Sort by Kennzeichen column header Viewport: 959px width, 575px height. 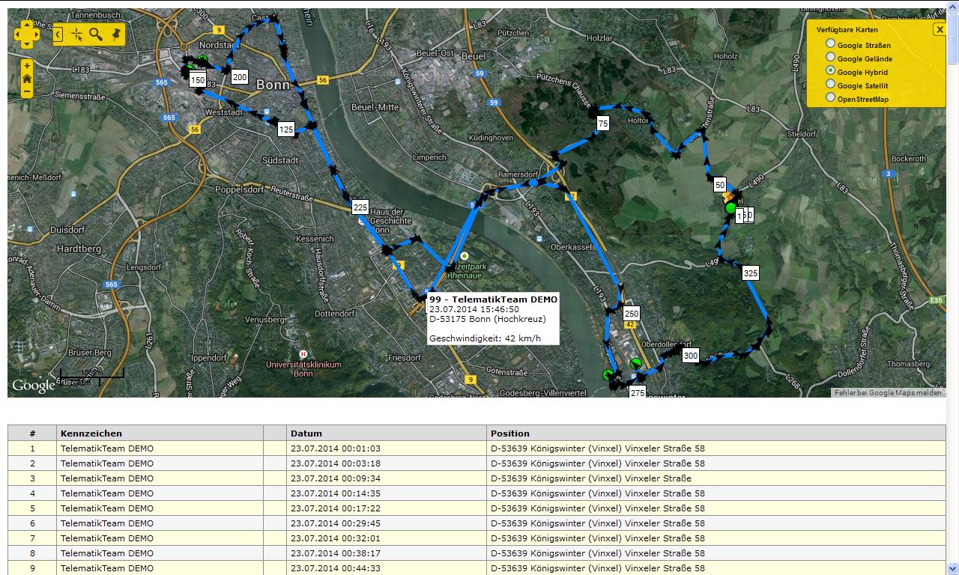point(160,433)
